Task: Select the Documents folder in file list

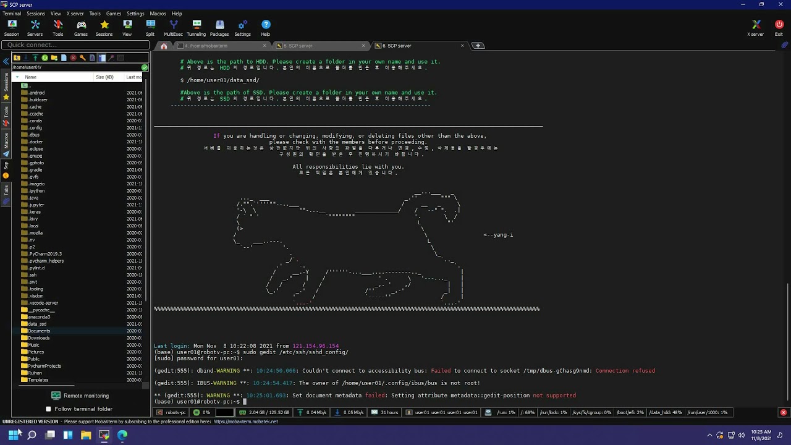Action: 39,331
